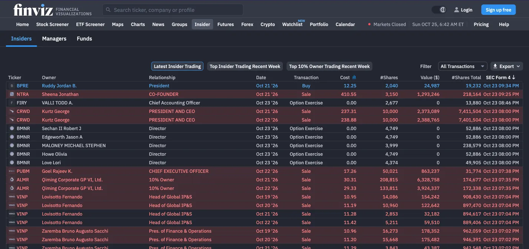Viewport: 529px width, 249px height.
Task: Open owner MALONEY MICHAEL STEPHEN link
Action: coord(74,146)
